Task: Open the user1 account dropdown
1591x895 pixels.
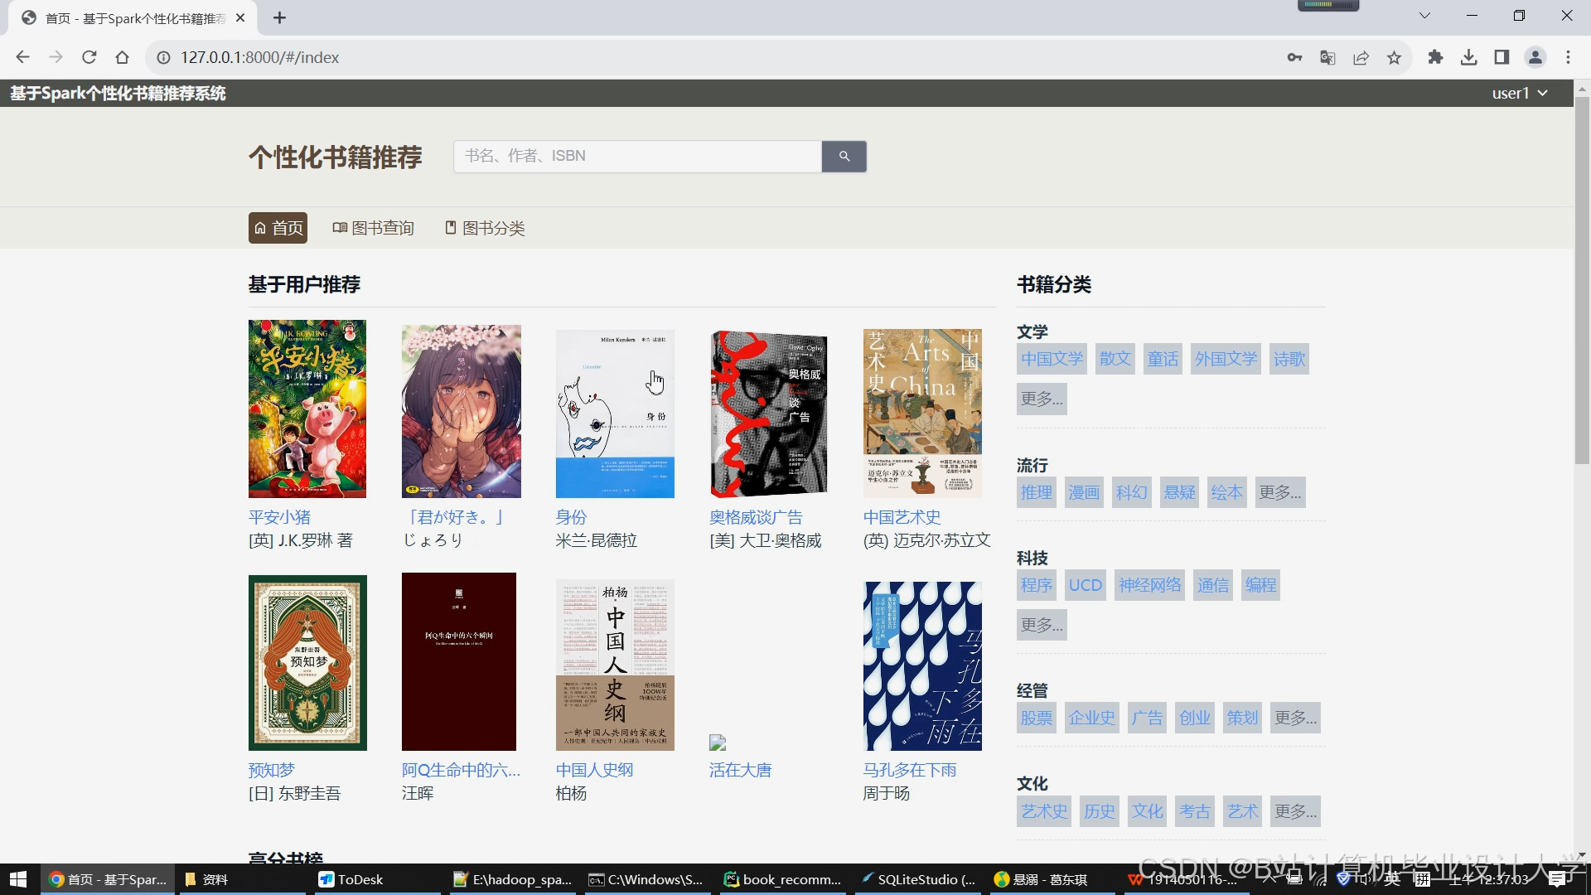Action: 1519,93
